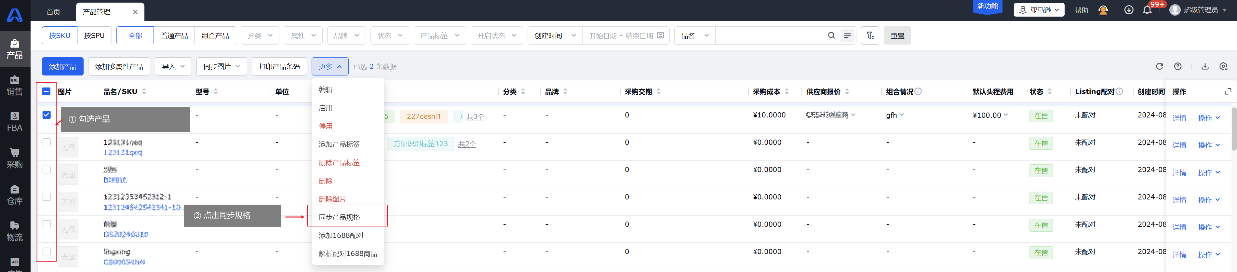Check the fifth product row's checkbox
Viewport: 1237px width, 272px height.
[46, 224]
